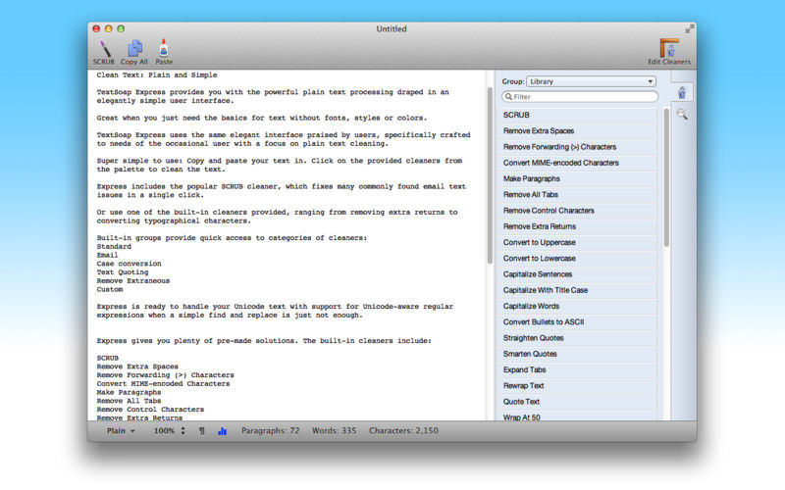The height and width of the screenshot is (490, 785).
Task: Select Convert to Lowercase in the list
Action: 579,259
